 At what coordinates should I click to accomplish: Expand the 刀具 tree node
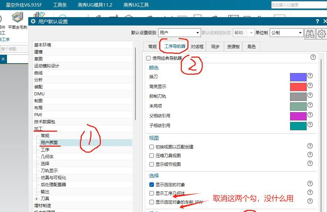click(36, 198)
